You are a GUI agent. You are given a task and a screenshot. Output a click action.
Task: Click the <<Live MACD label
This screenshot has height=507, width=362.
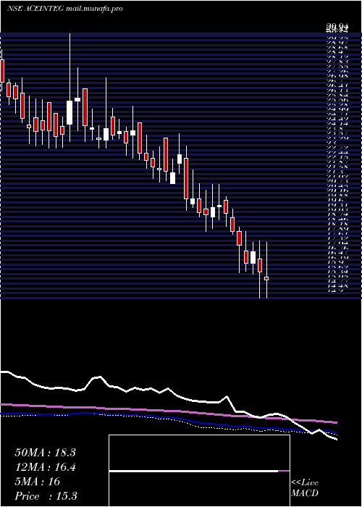(x=305, y=488)
